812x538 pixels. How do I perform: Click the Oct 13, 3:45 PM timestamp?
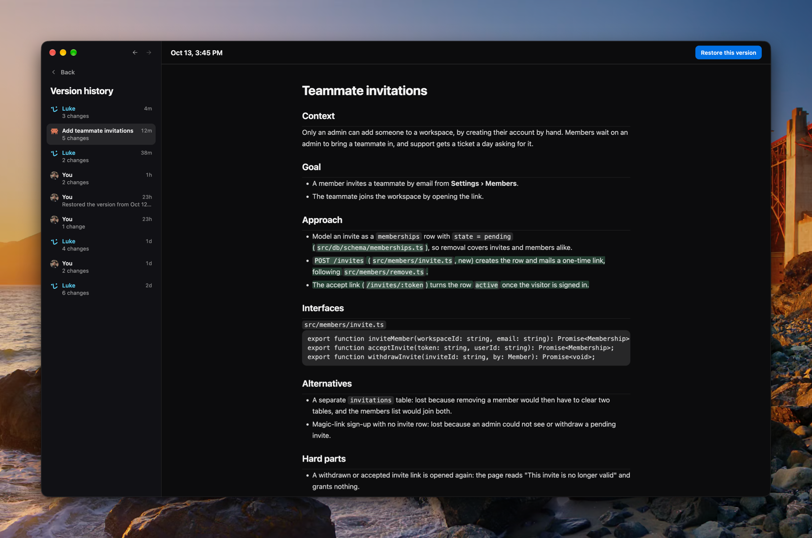197,53
